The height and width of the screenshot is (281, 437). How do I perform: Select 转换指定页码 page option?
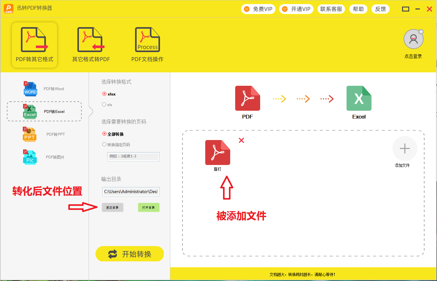click(x=116, y=144)
